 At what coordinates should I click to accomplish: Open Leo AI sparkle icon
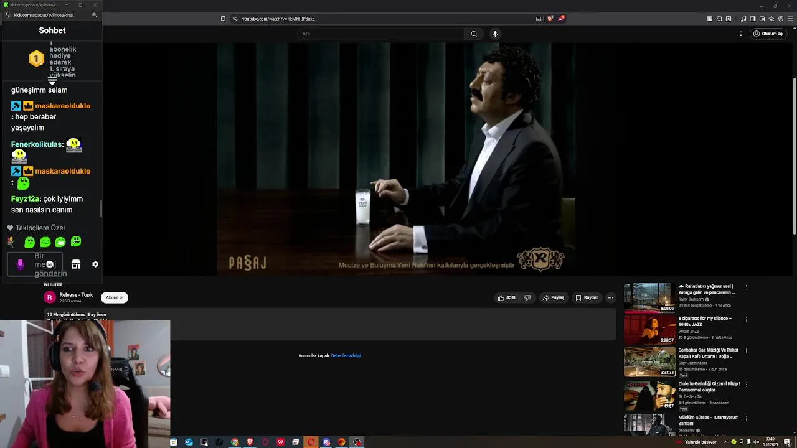click(x=771, y=19)
